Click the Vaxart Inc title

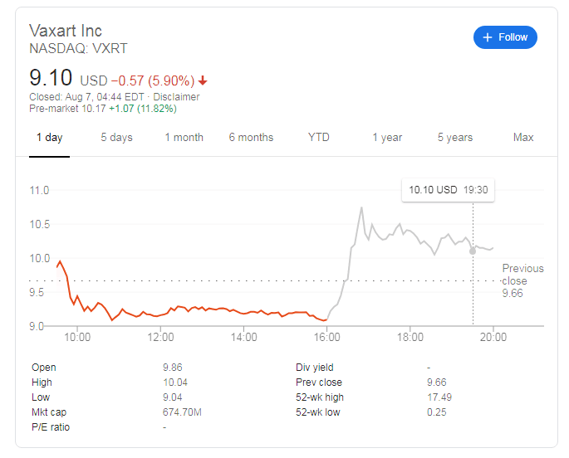point(66,31)
